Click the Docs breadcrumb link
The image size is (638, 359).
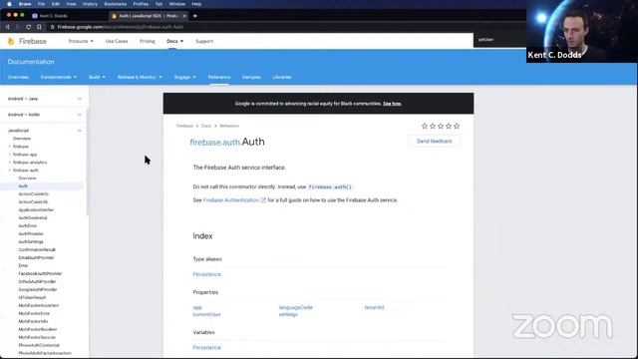pyautogui.click(x=206, y=126)
